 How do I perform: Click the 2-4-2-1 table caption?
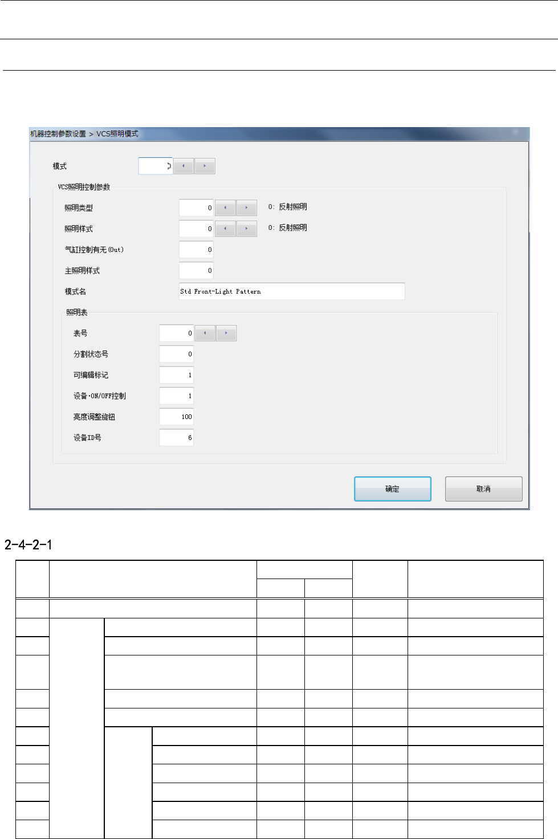pos(28,545)
